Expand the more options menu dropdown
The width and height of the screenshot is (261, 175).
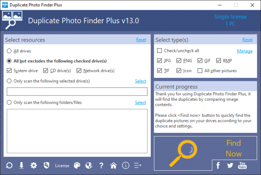[137, 166]
